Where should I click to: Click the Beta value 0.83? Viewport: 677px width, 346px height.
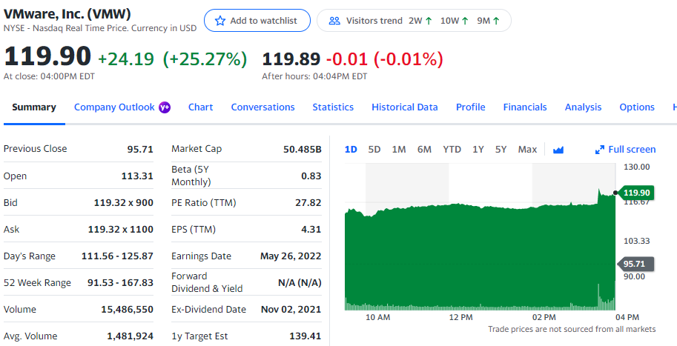pos(311,176)
